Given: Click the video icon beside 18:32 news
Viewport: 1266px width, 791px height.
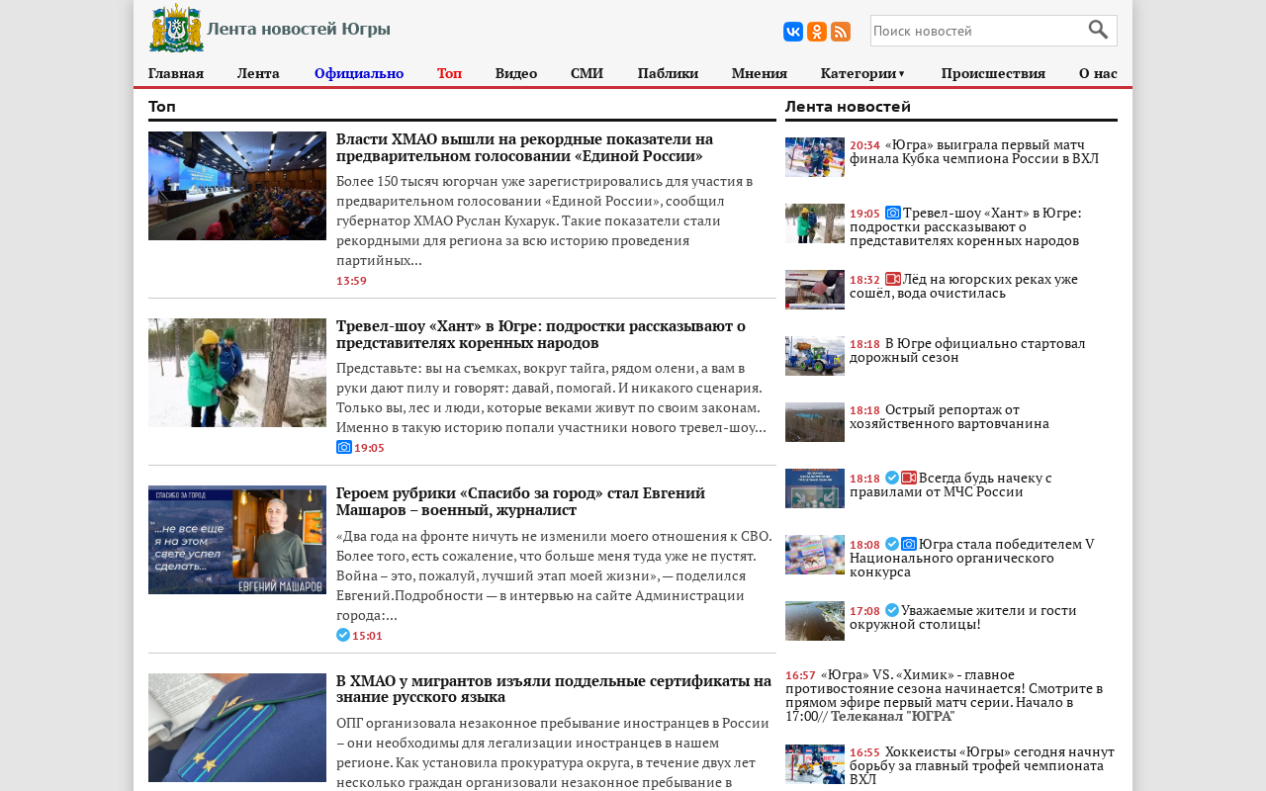Looking at the screenshot, I should pos(893,279).
